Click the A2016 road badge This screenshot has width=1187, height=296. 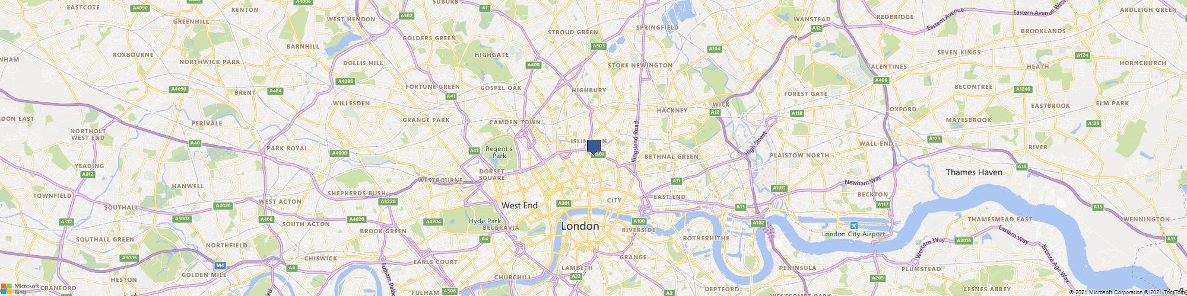(964, 241)
